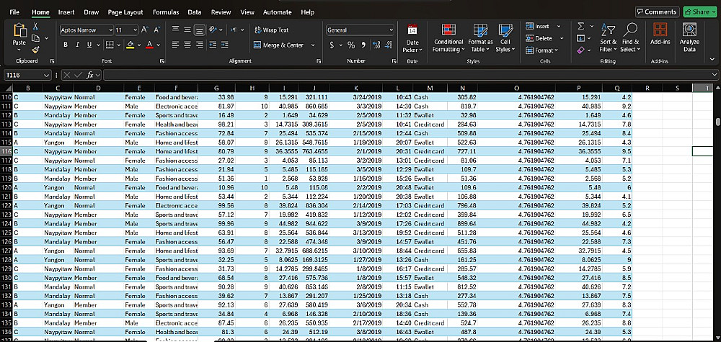Toggle Wrap Text on selected cell

(271, 30)
